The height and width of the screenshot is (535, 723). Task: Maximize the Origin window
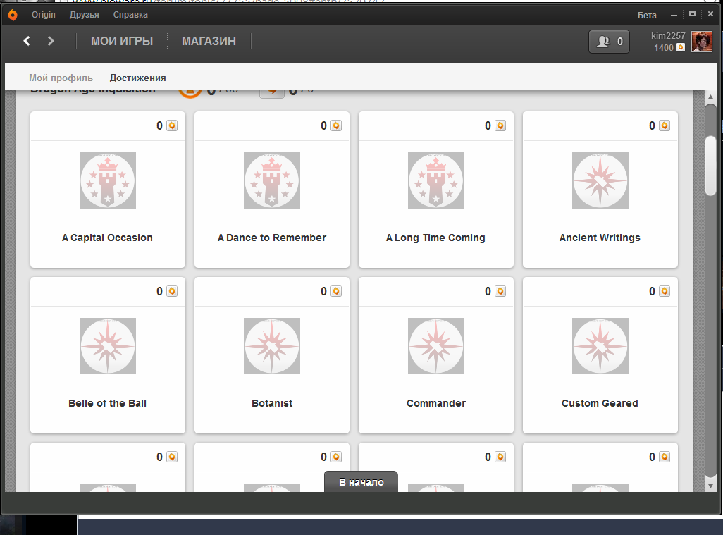tap(692, 14)
